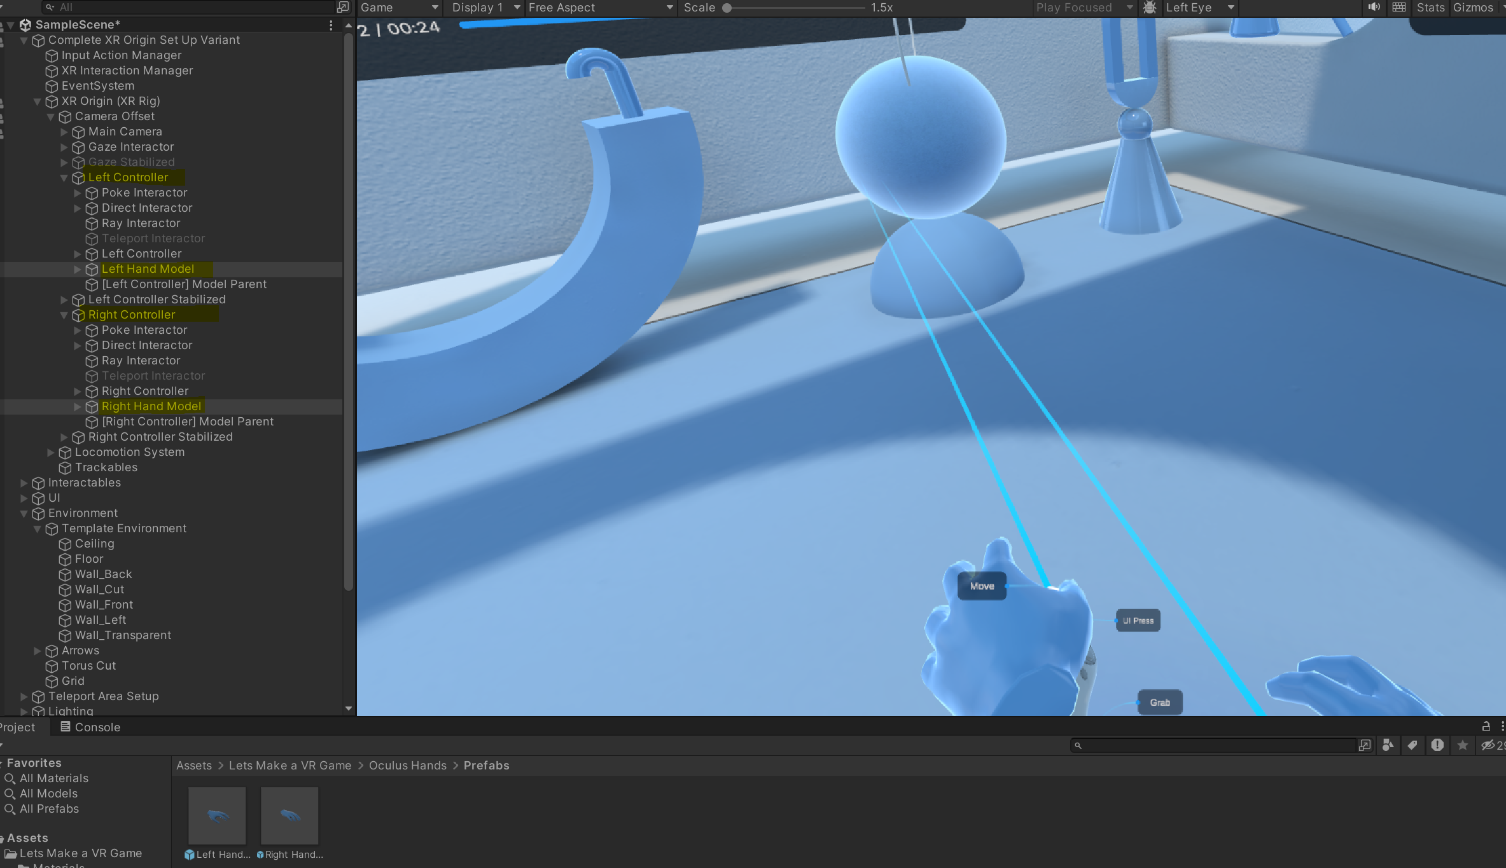Open the Stats overlay in Game view
Viewport: 1506px width, 868px height.
(1430, 8)
